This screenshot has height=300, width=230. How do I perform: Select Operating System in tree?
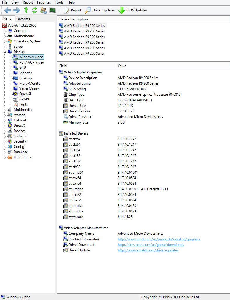pyautogui.click(x=27, y=41)
